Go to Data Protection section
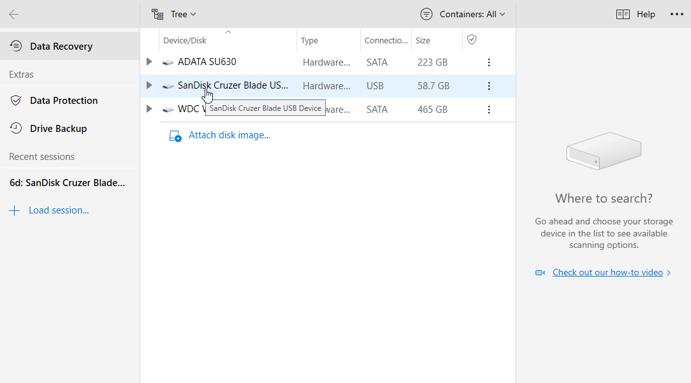The image size is (691, 383). click(x=64, y=101)
